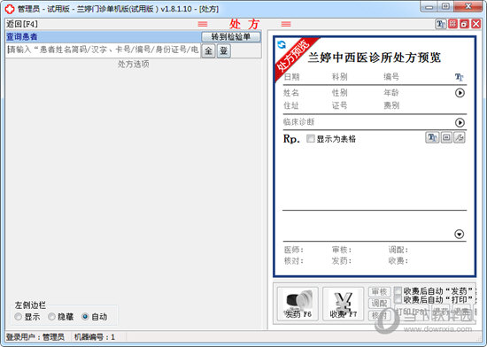487x347 pixels.
Task: Click the middle layout icon in Rp. toolbar
Action: (446, 137)
